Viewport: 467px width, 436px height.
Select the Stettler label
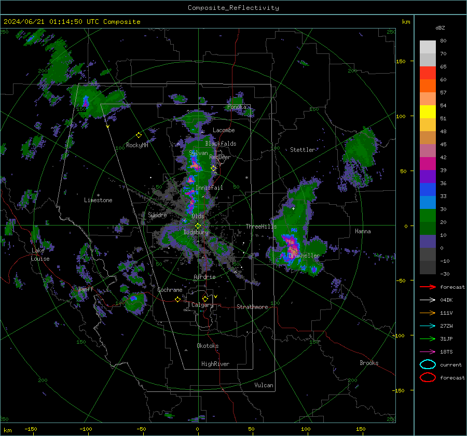(303, 150)
